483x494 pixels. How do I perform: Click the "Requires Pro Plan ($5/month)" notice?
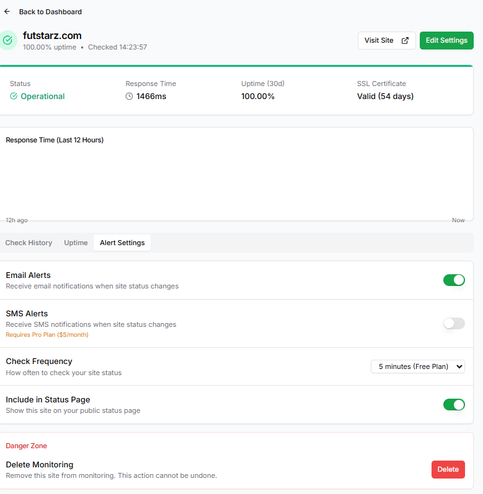[x=47, y=334]
